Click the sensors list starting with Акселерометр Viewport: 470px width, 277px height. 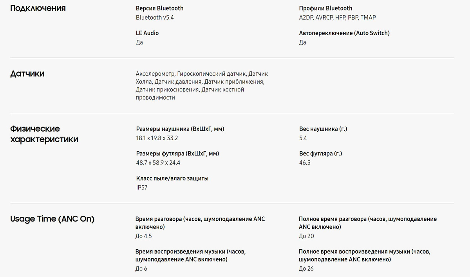202,86
